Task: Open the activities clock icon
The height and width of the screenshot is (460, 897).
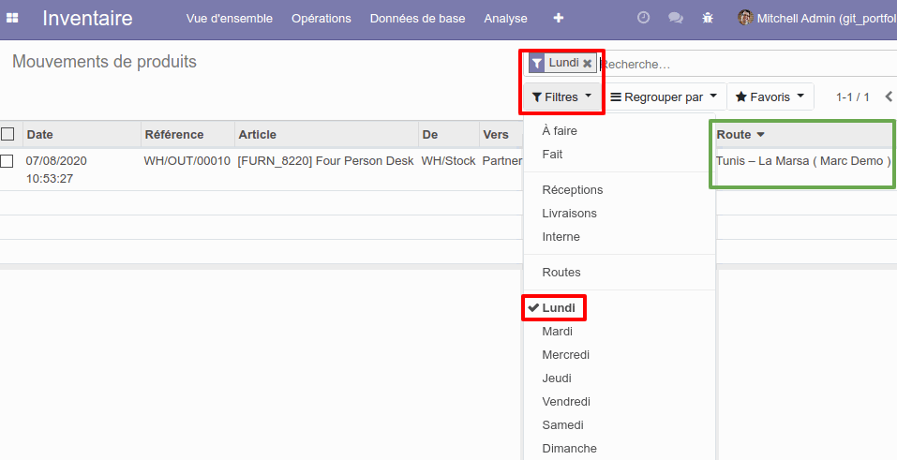Action: click(644, 18)
